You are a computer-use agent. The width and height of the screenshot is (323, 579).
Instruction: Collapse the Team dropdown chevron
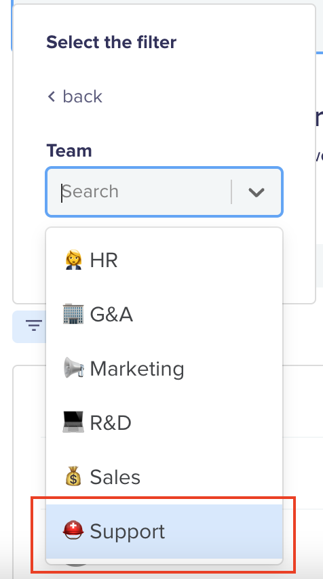coord(256,192)
